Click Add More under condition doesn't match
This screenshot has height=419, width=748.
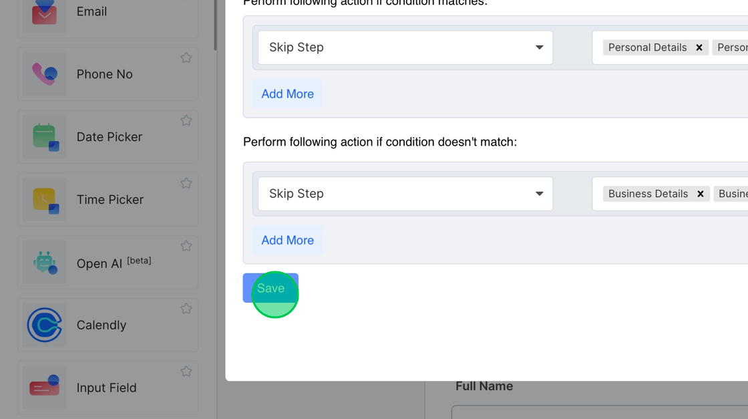pyautogui.click(x=287, y=241)
